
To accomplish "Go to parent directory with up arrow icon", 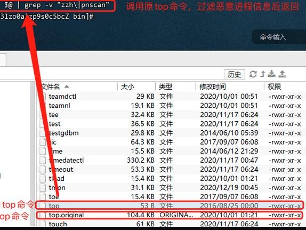I will tap(263, 74).
